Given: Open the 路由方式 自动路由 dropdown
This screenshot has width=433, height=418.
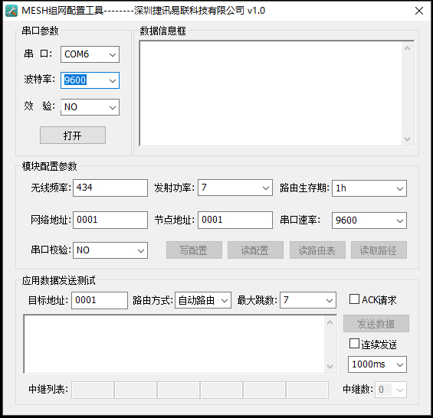Looking at the screenshot, I should tap(203, 300).
